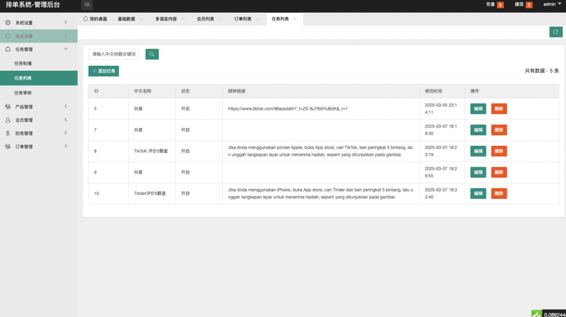Delete the Tinder评价5颗星 task
The height and width of the screenshot is (317, 566).
(499, 193)
